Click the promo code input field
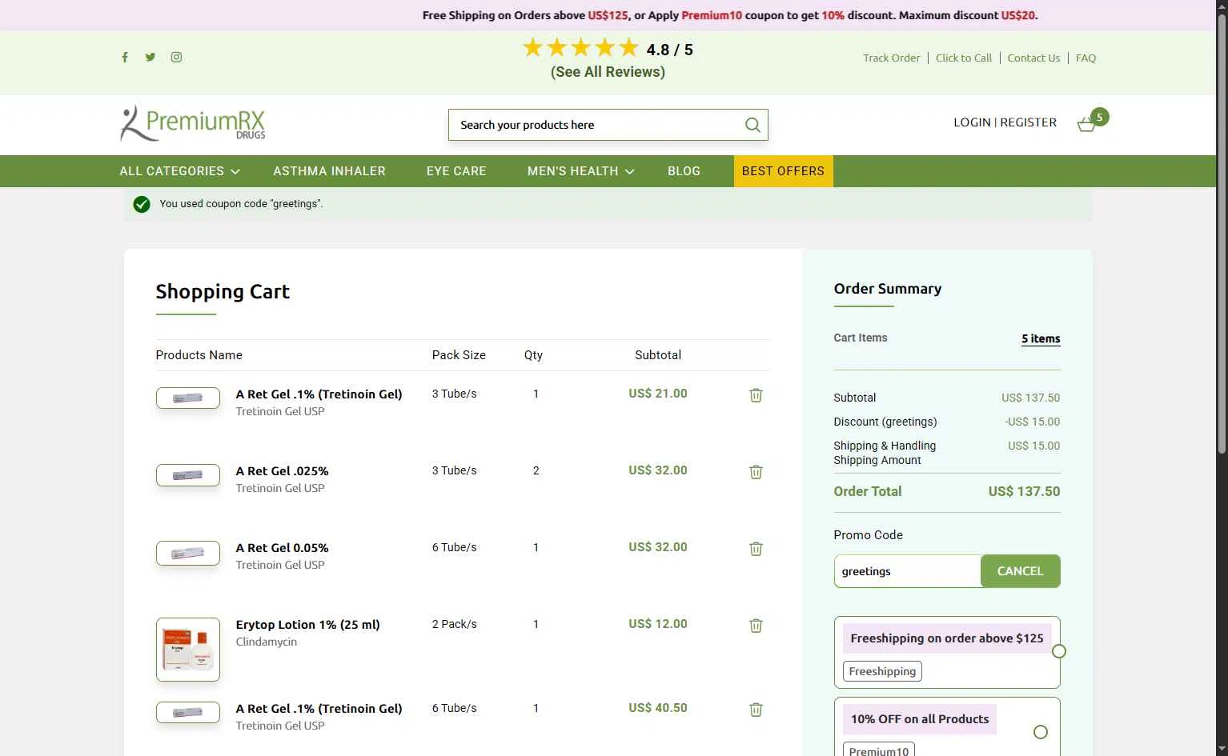 pyautogui.click(x=907, y=571)
